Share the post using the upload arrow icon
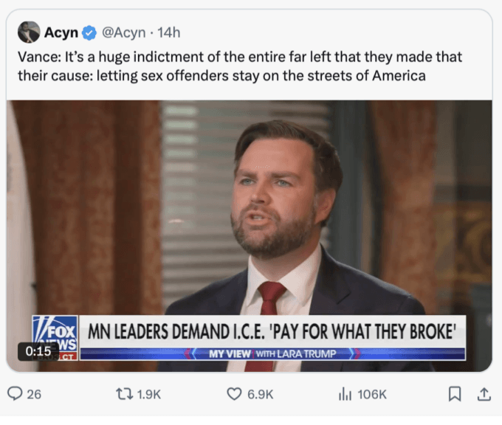This screenshot has width=502, height=425. (x=484, y=394)
